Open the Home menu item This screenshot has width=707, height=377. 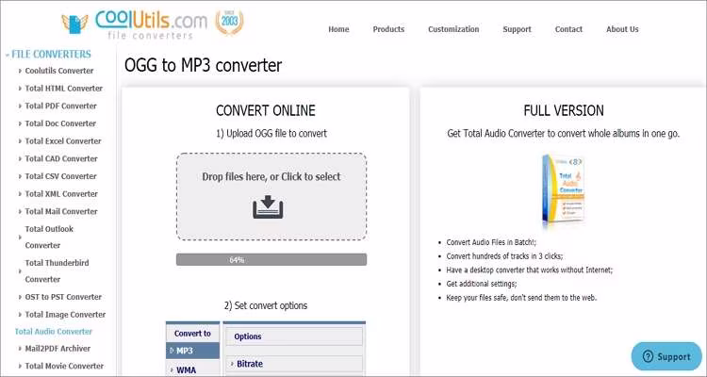(338, 29)
